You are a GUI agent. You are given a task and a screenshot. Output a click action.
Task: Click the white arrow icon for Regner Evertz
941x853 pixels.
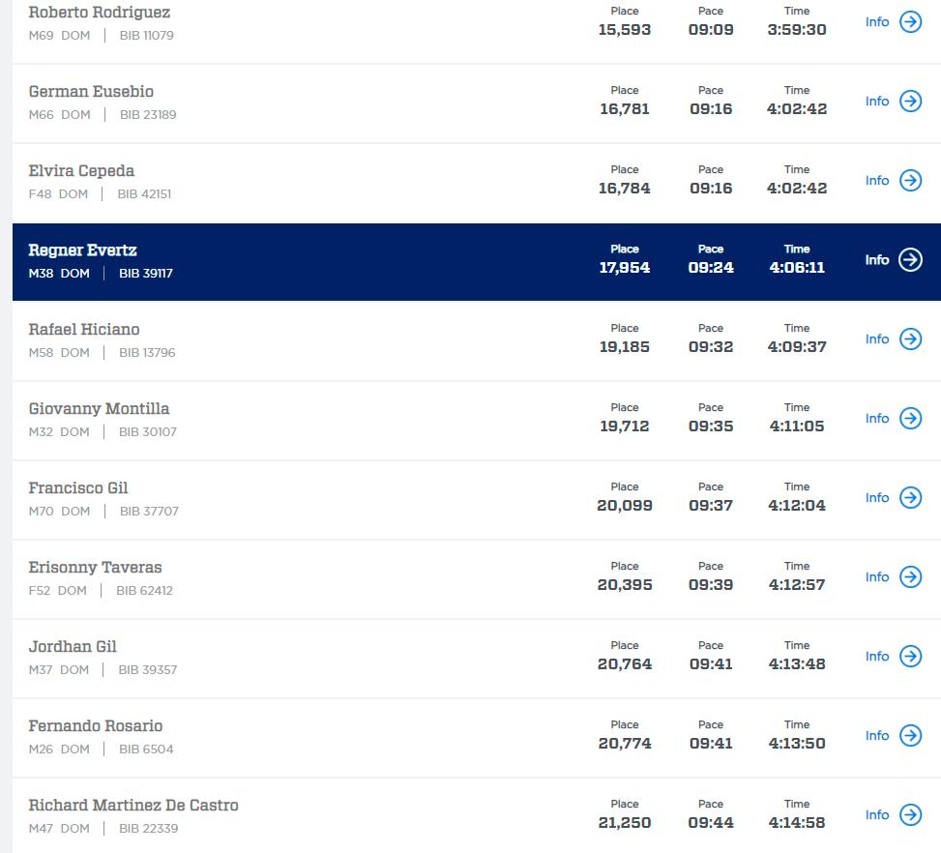click(910, 260)
